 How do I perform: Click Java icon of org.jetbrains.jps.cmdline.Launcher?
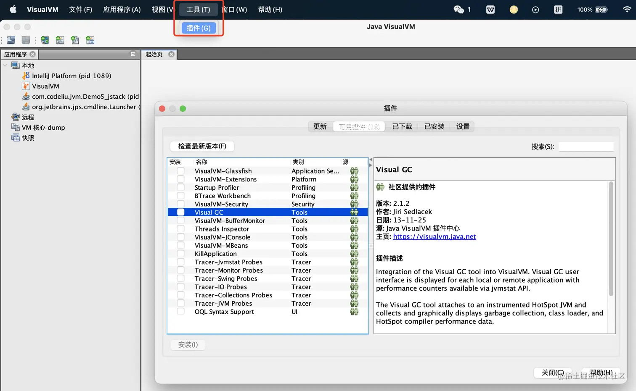pyautogui.click(x=26, y=107)
